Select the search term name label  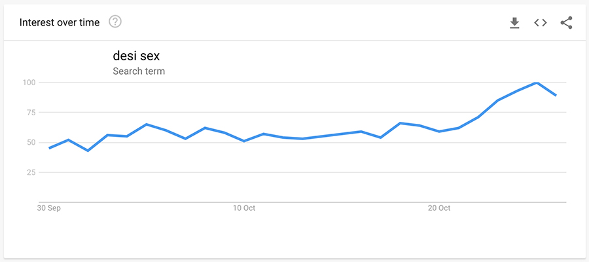[x=136, y=56]
